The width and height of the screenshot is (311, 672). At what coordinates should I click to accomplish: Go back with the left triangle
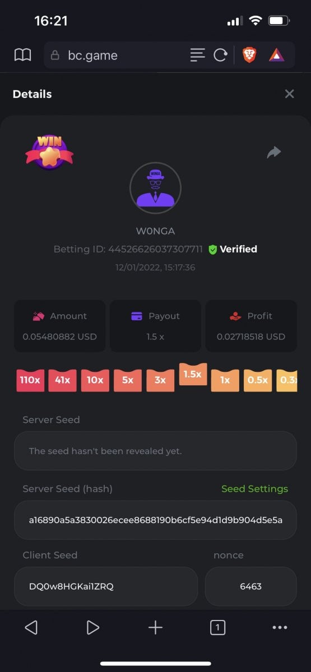(31, 628)
